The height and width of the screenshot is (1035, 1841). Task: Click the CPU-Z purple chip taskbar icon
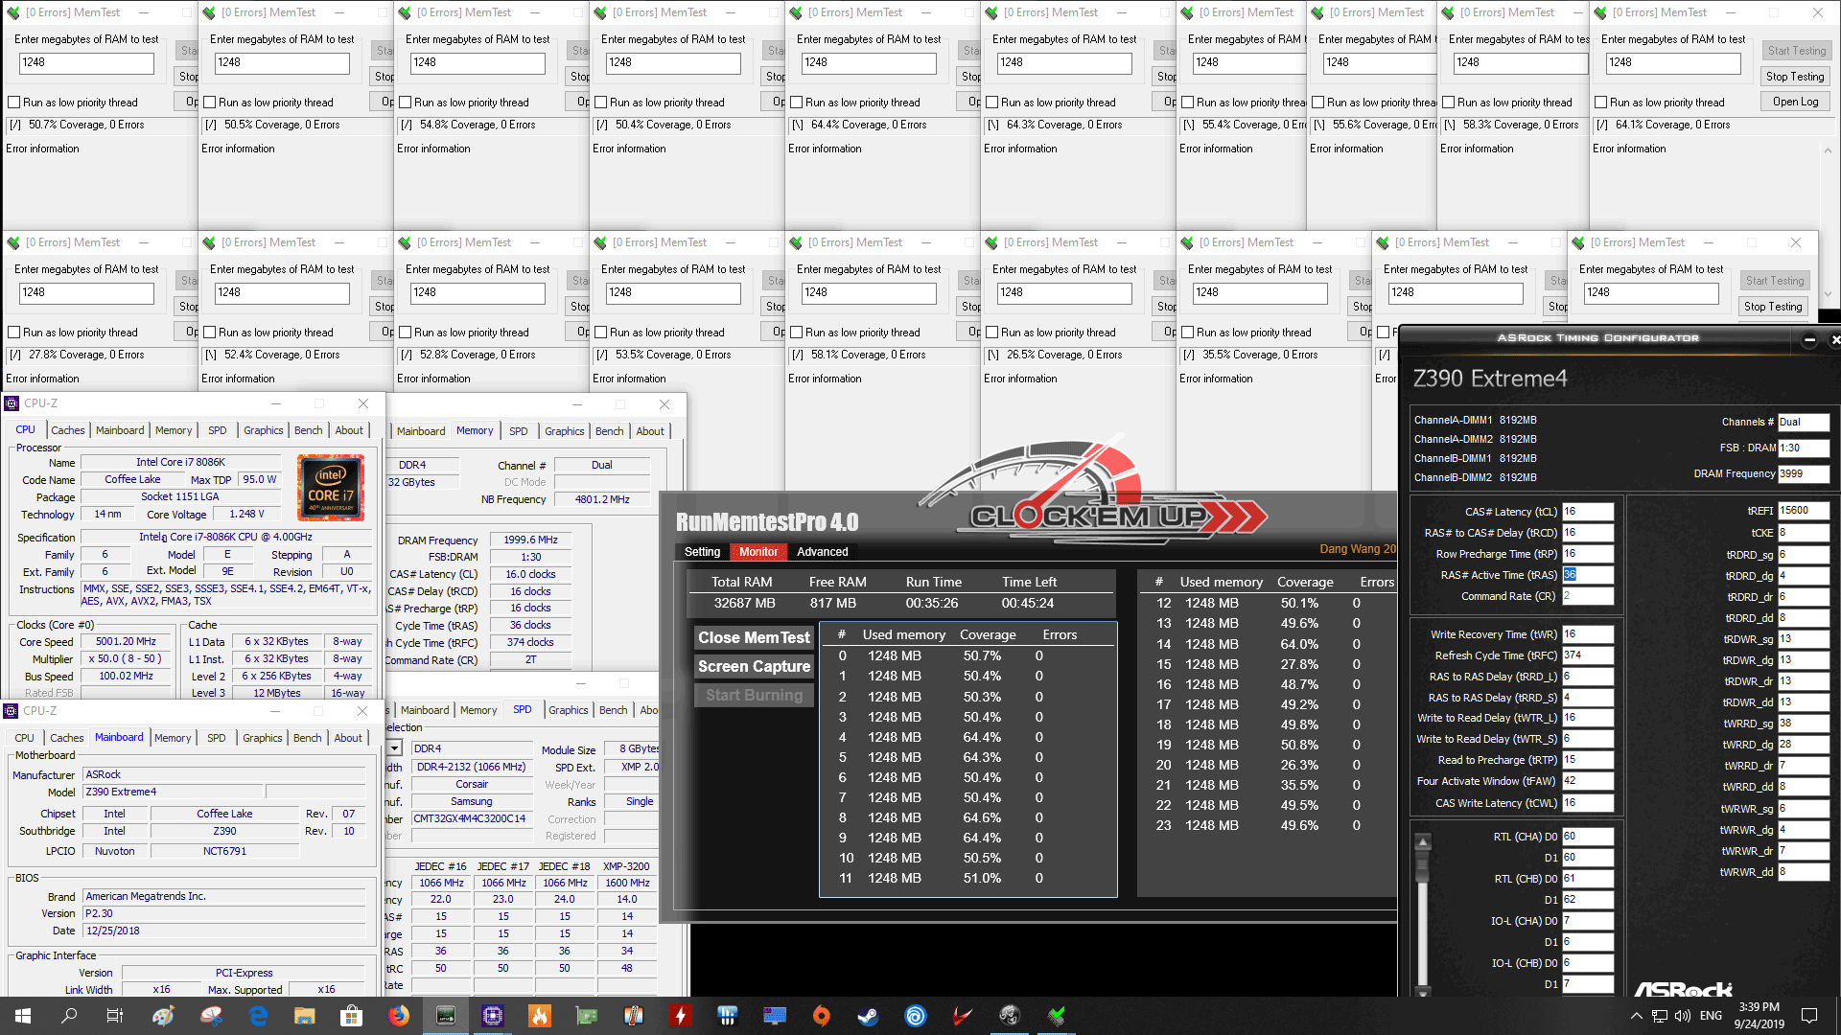493,1016
